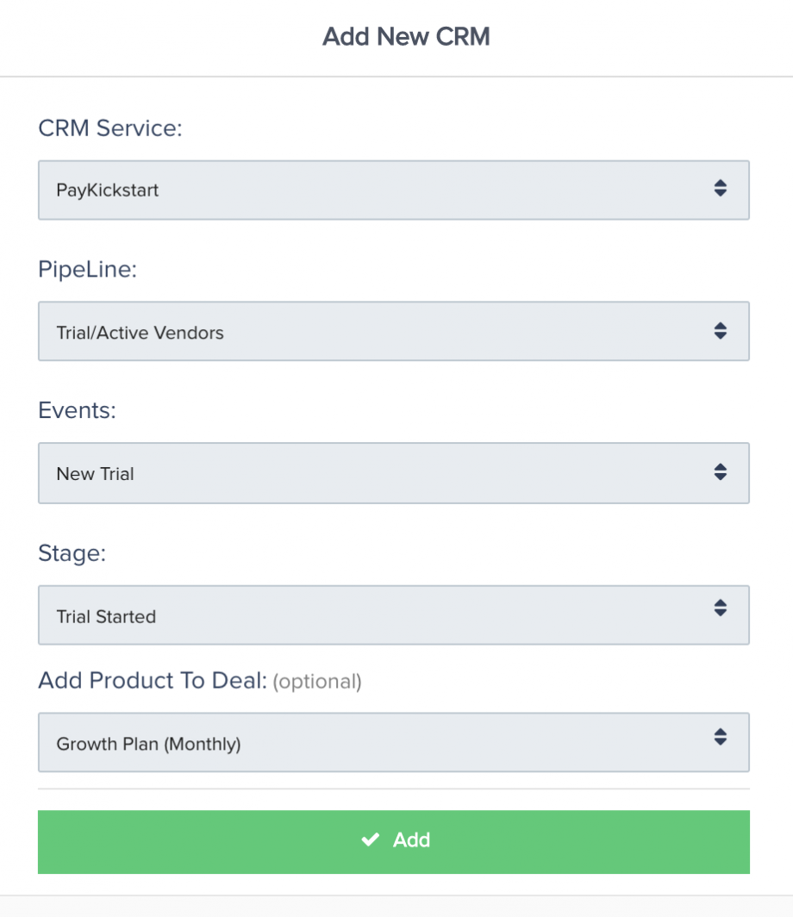
Task: Click the 'PipeLine:' field label
Action: pyautogui.click(x=88, y=270)
